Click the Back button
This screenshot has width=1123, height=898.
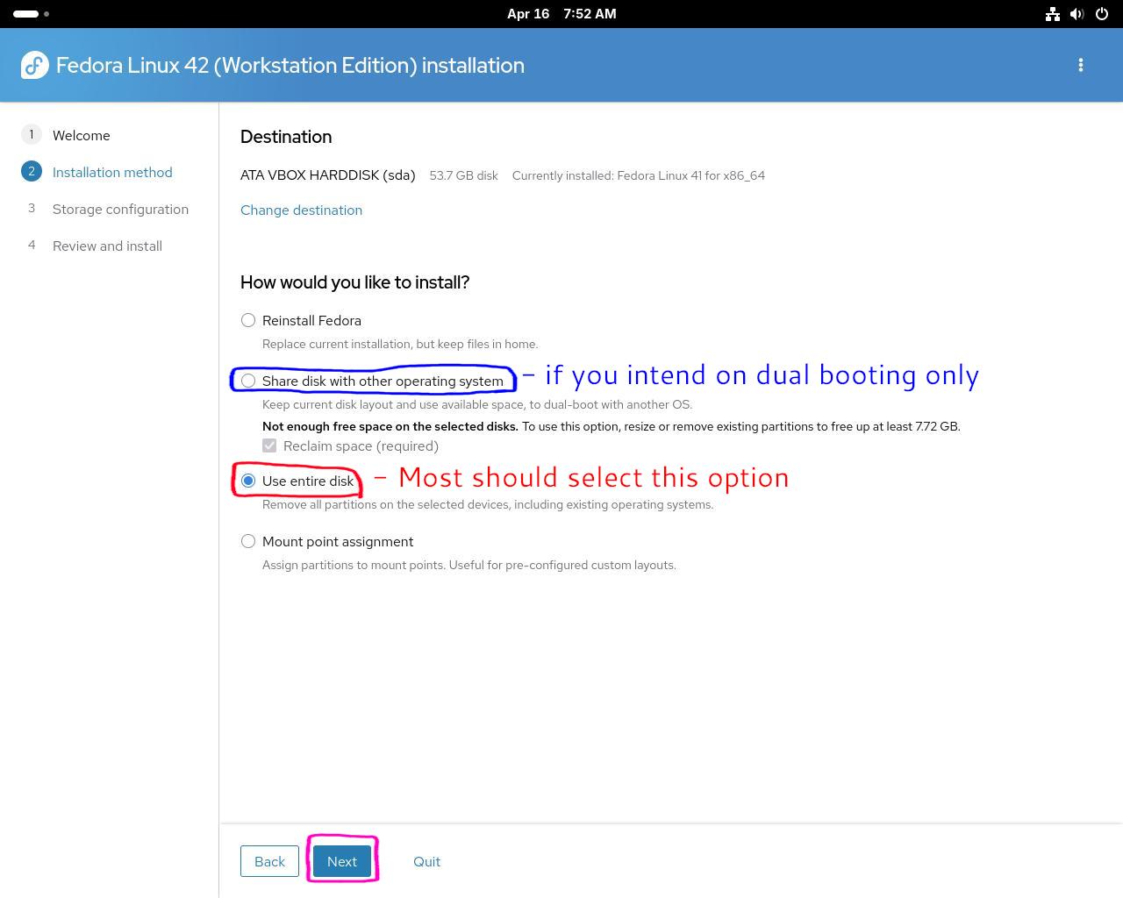pyautogui.click(x=269, y=861)
